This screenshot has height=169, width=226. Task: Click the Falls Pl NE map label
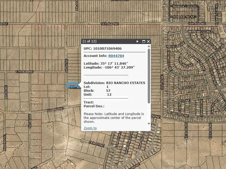point(96,144)
